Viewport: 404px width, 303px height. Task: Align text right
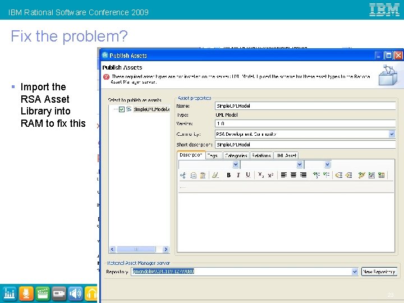(303, 175)
